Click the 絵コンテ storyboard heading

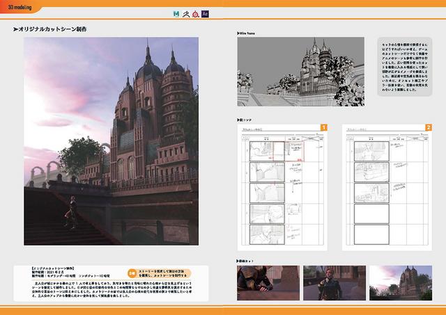tap(245, 120)
